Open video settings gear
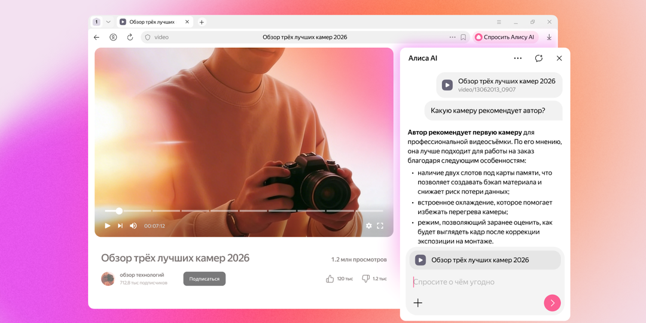 tap(368, 226)
